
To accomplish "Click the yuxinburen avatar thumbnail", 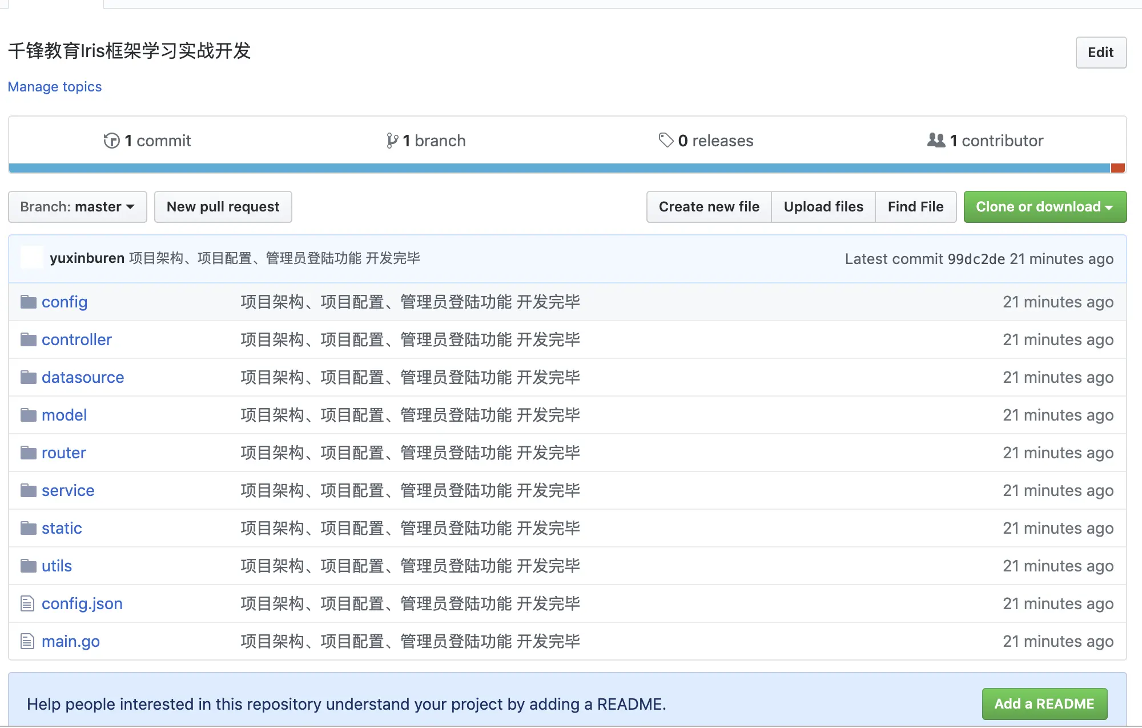I will pos(32,258).
